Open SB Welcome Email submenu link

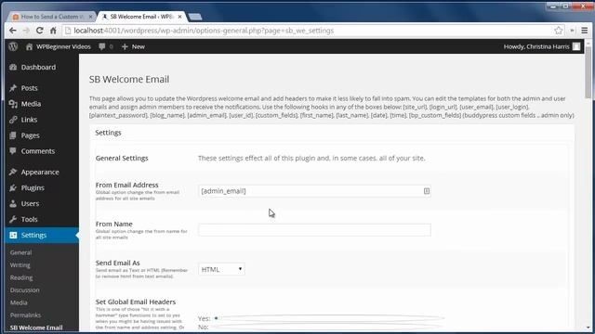coord(36,328)
